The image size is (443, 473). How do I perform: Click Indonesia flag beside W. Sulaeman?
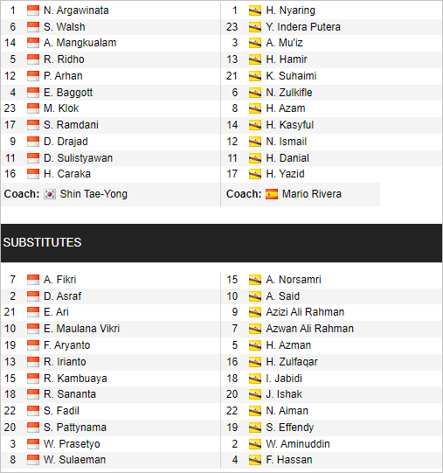pyautogui.click(x=33, y=460)
